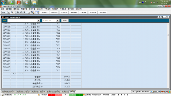Click orange round button after index quote
Viewport: 171px width, 96px height.
[x=38, y=95]
